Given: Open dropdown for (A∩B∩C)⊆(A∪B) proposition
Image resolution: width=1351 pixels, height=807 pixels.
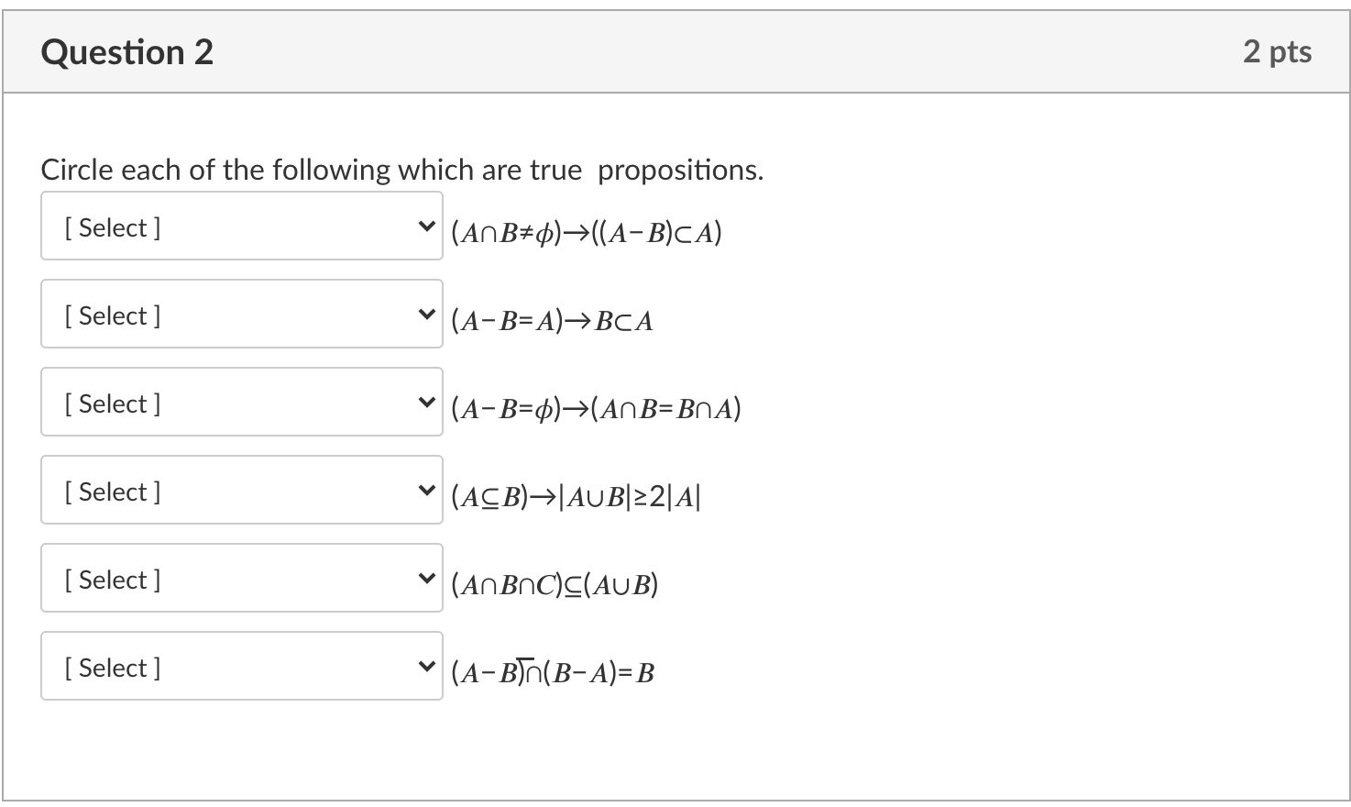Looking at the screenshot, I should [x=241, y=578].
